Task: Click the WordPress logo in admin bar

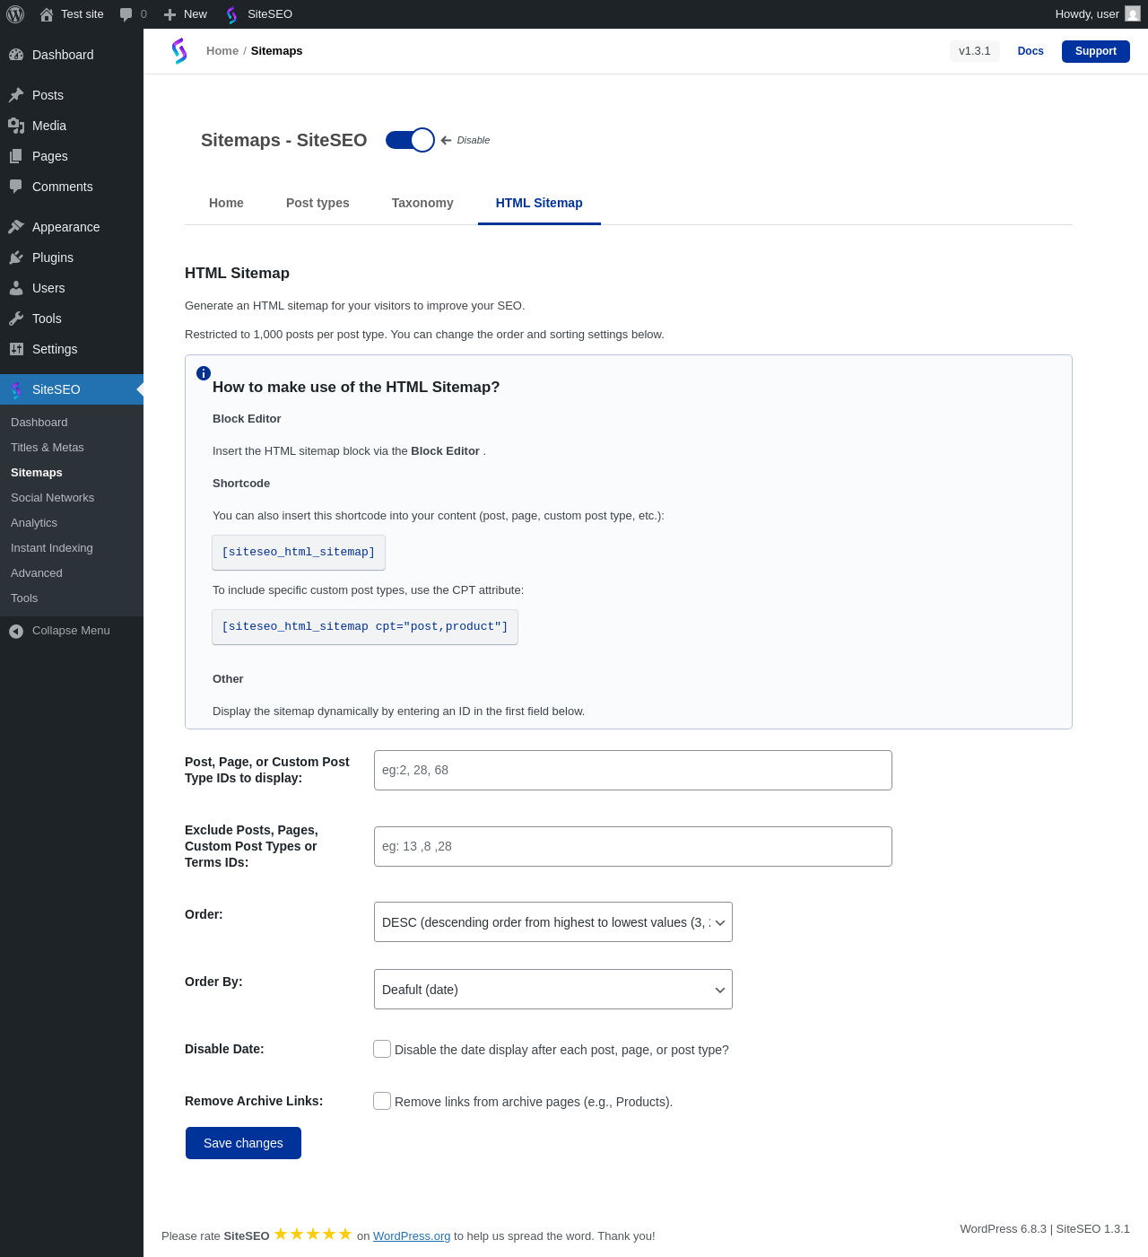Action: (15, 14)
